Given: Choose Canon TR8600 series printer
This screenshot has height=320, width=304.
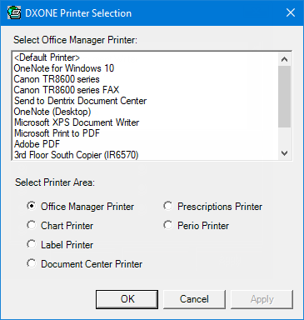Looking at the screenshot, I should [x=146, y=79].
